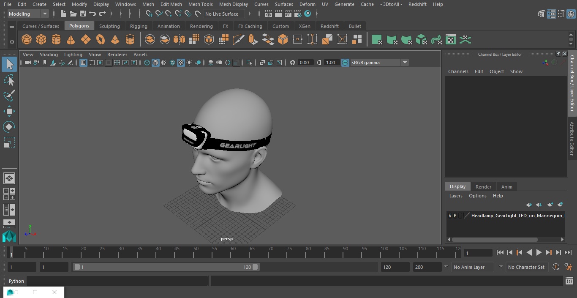This screenshot has width=577, height=298.
Task: Create a polygon cube from the shelf
Action: [x=41, y=40]
